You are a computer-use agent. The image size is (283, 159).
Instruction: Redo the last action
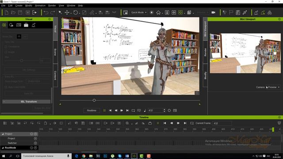pos(53,12)
